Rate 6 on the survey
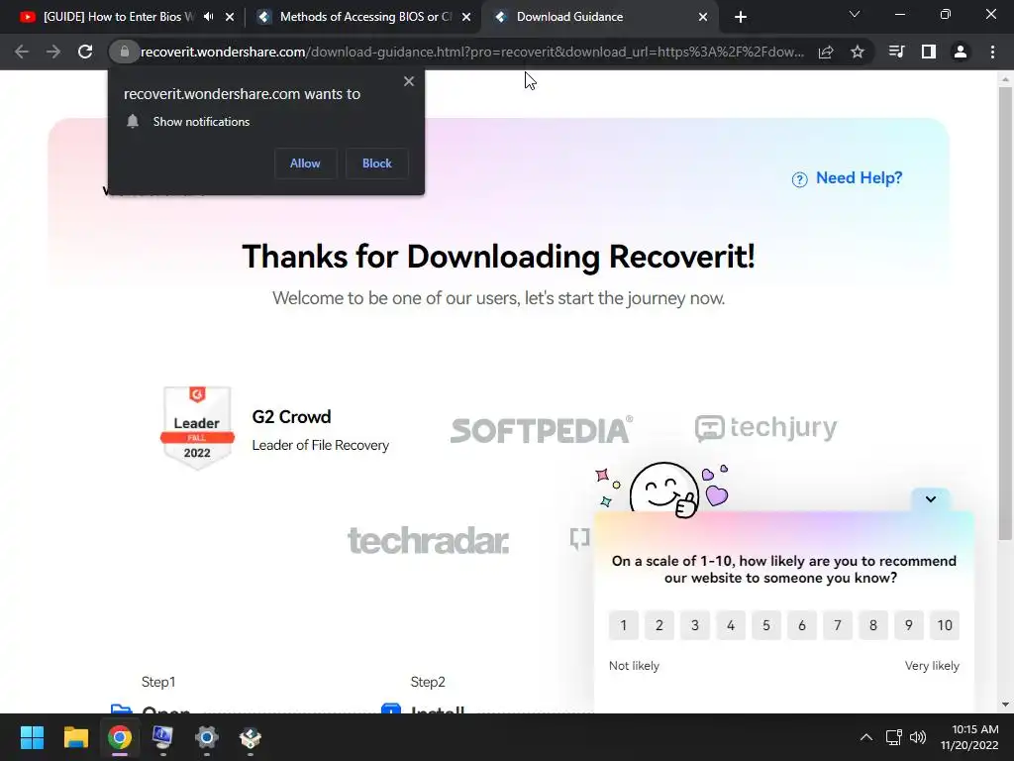The width and height of the screenshot is (1014, 761). pos(802,625)
